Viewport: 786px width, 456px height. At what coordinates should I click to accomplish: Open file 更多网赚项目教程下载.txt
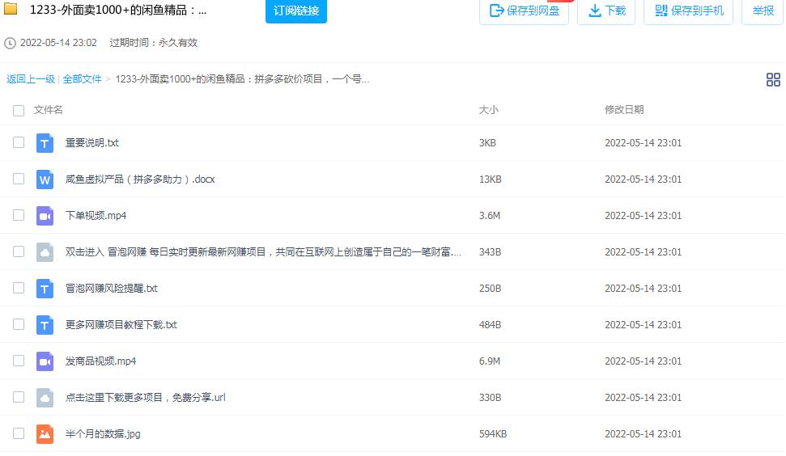point(121,325)
